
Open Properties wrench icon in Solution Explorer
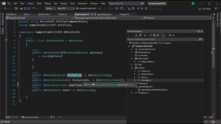click(170, 35)
